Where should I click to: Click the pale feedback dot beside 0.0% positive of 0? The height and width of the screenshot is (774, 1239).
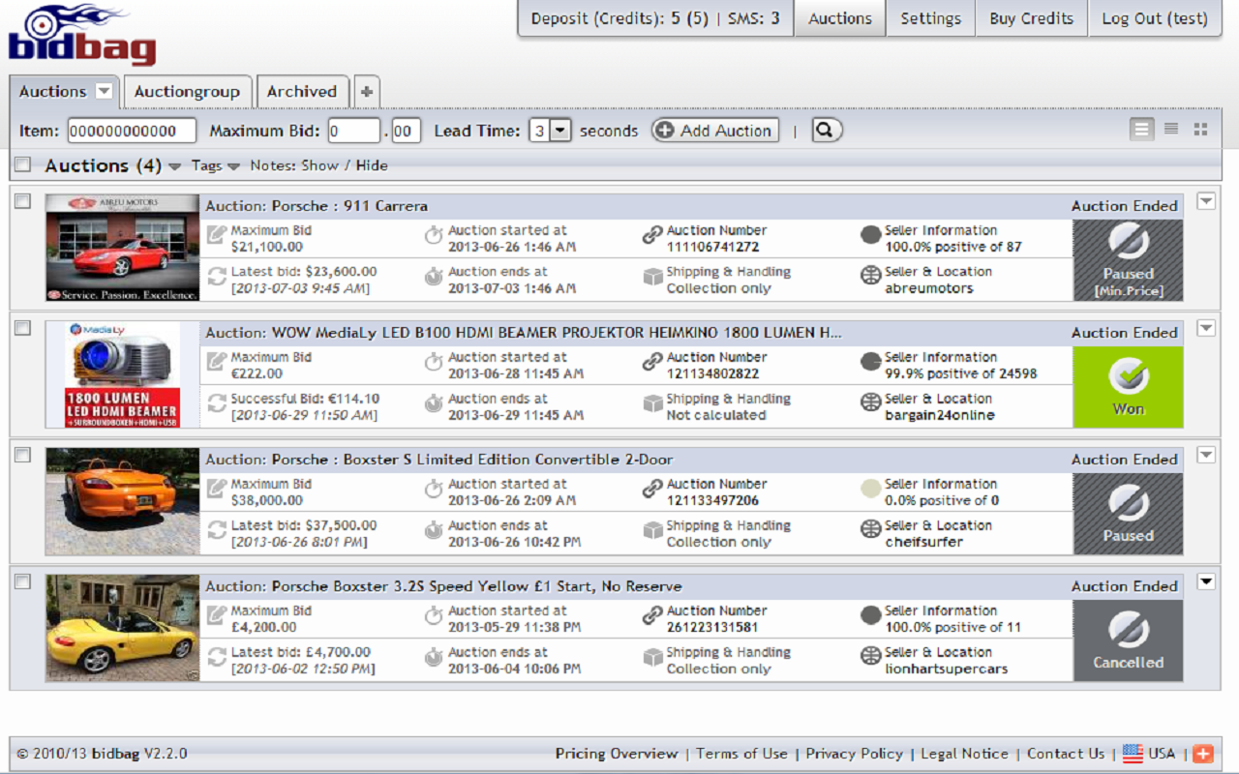[870, 489]
